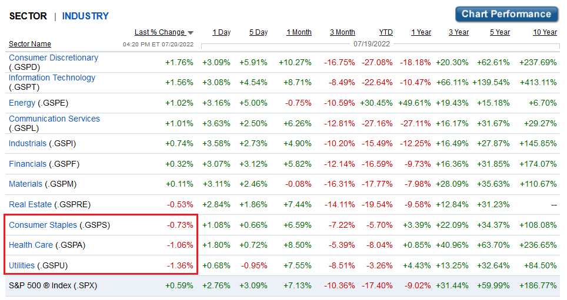Select Energy YTD value +30.45%
This screenshot has width=567, height=300.
point(376,103)
